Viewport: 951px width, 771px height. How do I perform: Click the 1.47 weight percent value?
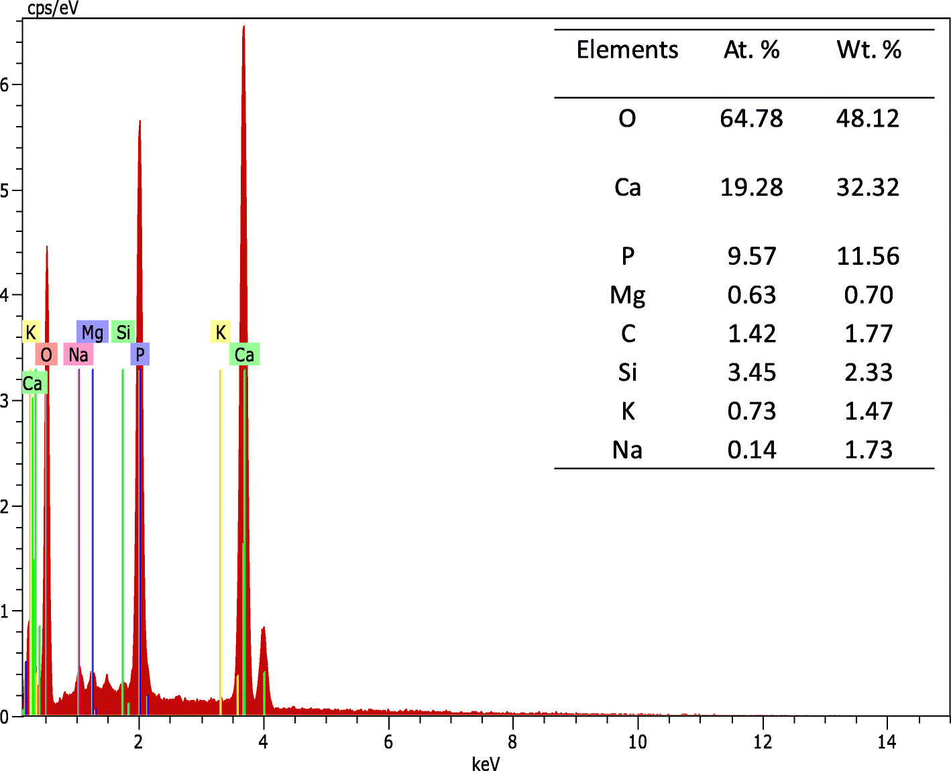869,411
